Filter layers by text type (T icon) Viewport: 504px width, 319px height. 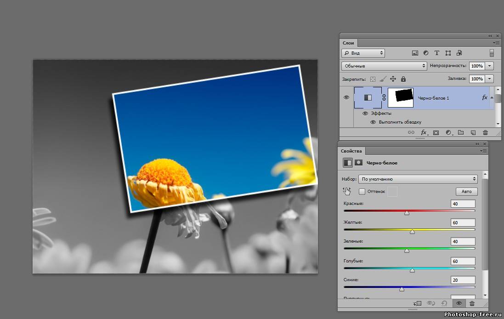pos(437,53)
